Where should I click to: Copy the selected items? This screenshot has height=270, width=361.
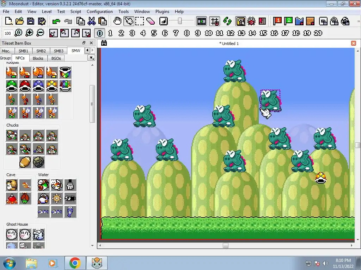click(x=80, y=21)
